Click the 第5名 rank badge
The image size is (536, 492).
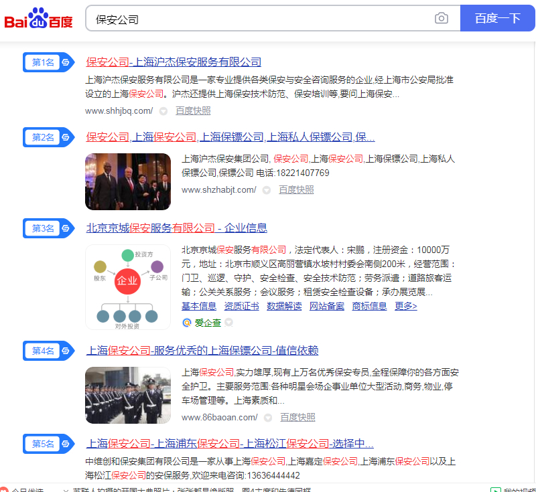click(x=48, y=444)
